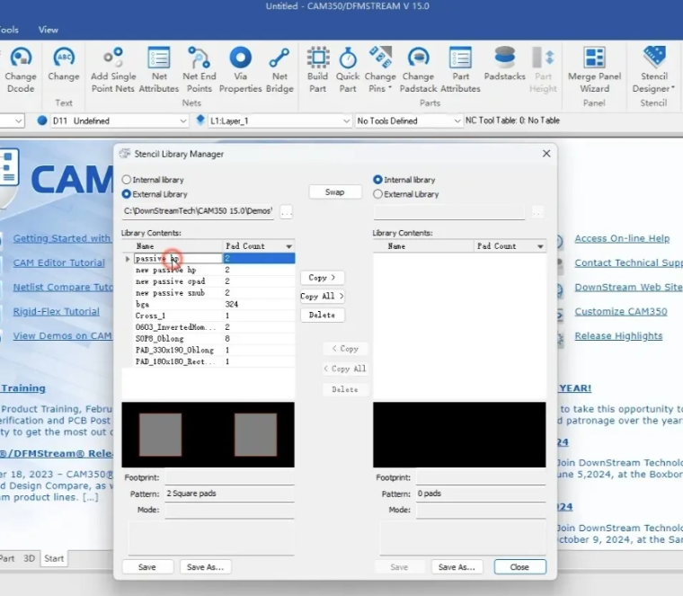
Task: Click the 2 Square pads preview
Action: [208, 434]
